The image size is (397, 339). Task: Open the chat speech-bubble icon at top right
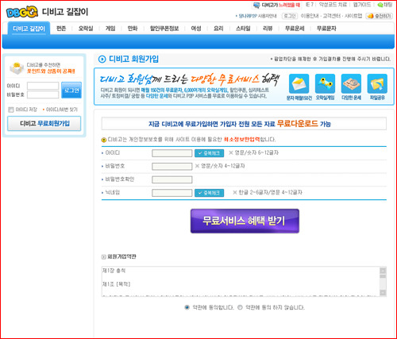pos(380,5)
